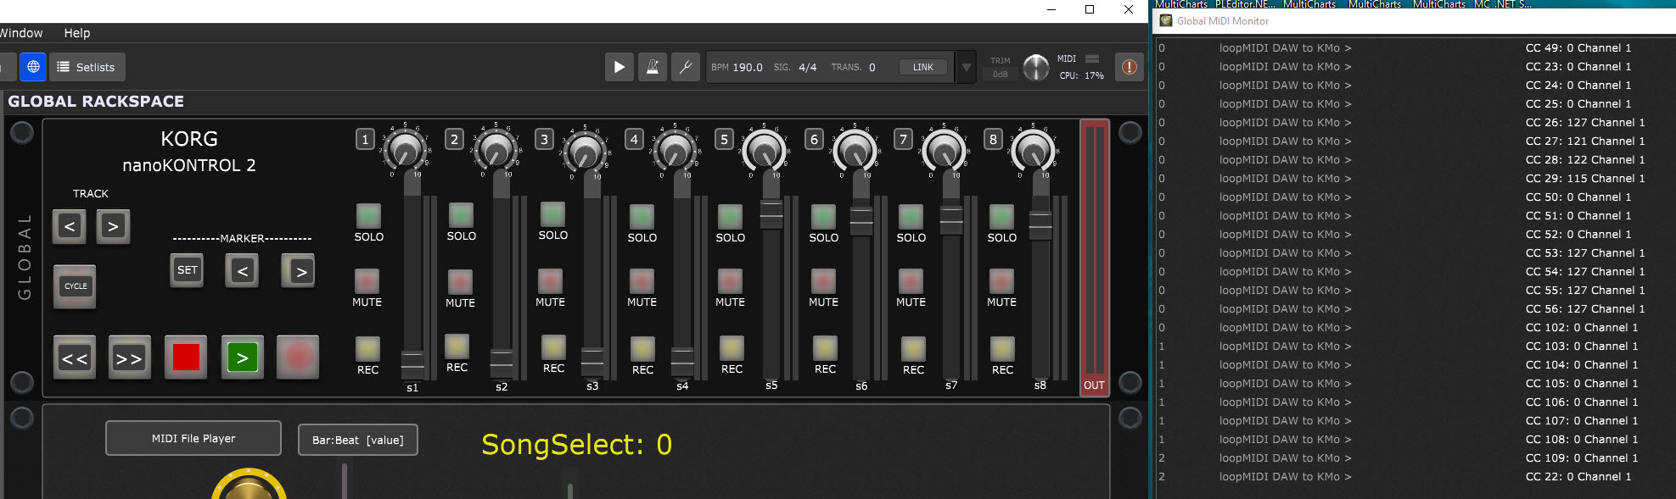
Task: Toggle SOLO on channel 7
Action: coord(911,216)
